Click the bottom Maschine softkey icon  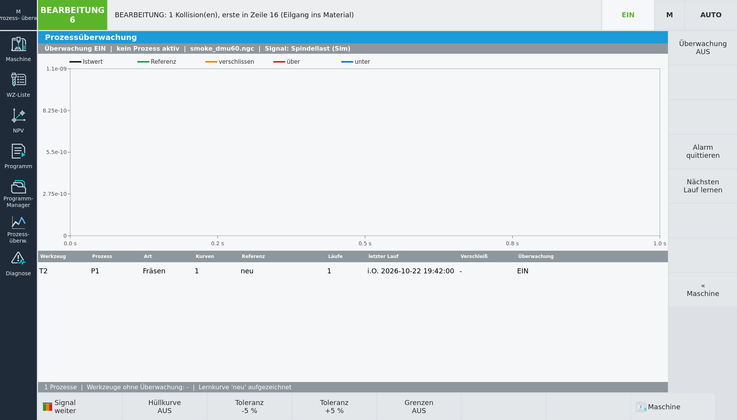point(641,407)
